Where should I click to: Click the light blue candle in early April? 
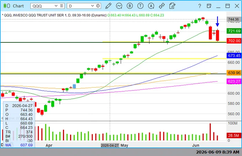tap(74, 86)
